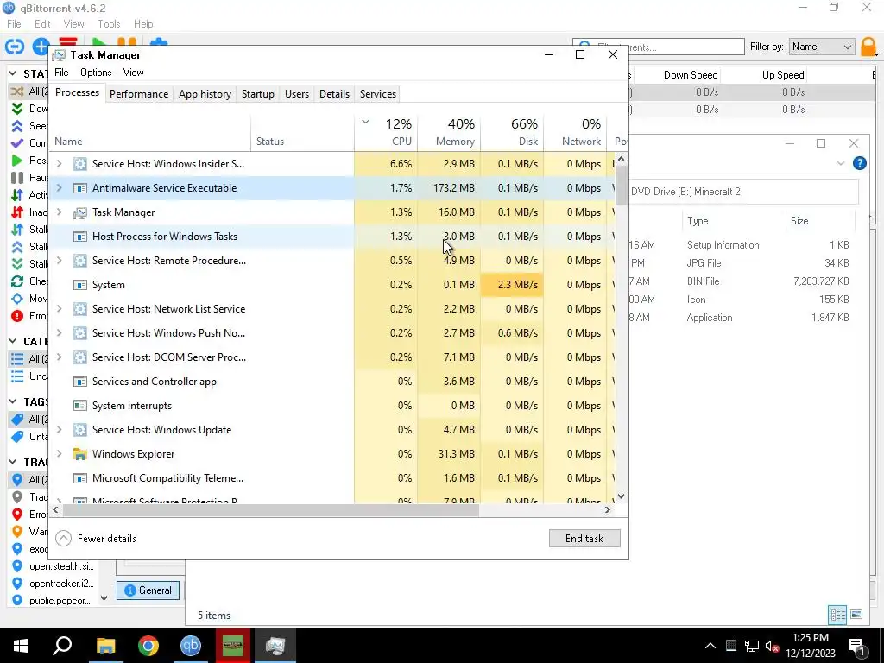Select the Uncategorized category icon
The height and width of the screenshot is (663, 884).
17,376
